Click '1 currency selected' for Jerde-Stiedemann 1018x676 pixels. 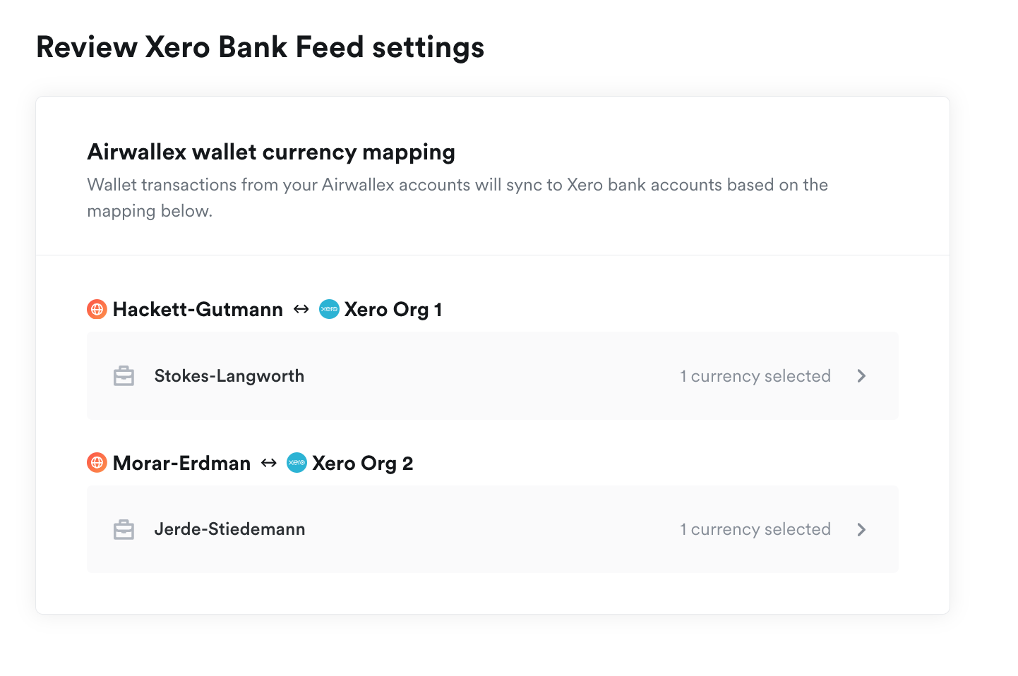coord(755,529)
